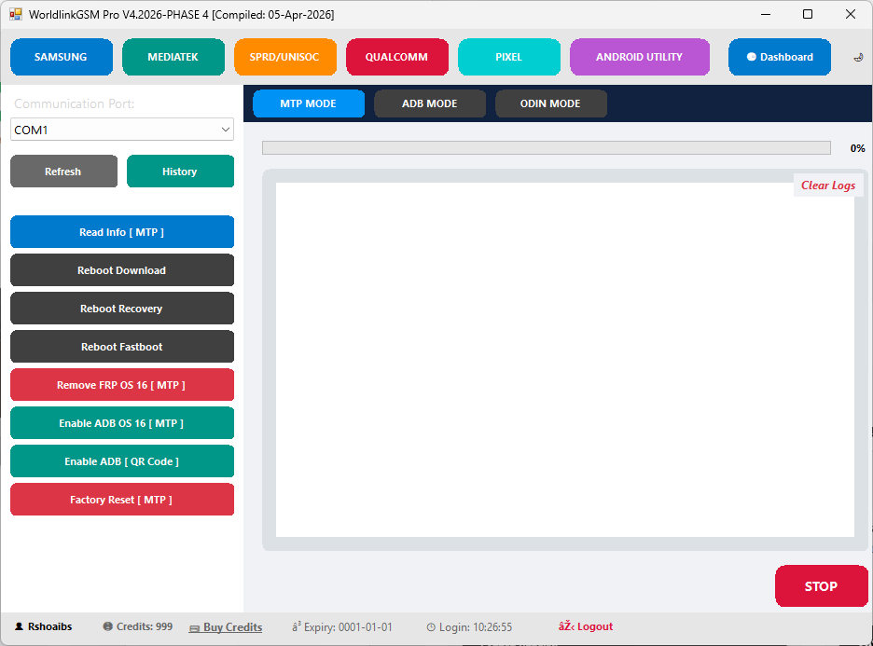Open the Communication Port dropdown
The width and height of the screenshot is (873, 646).
(121, 129)
